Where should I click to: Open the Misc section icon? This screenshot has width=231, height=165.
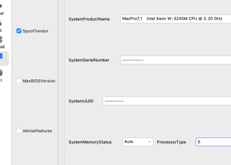(1, 25)
